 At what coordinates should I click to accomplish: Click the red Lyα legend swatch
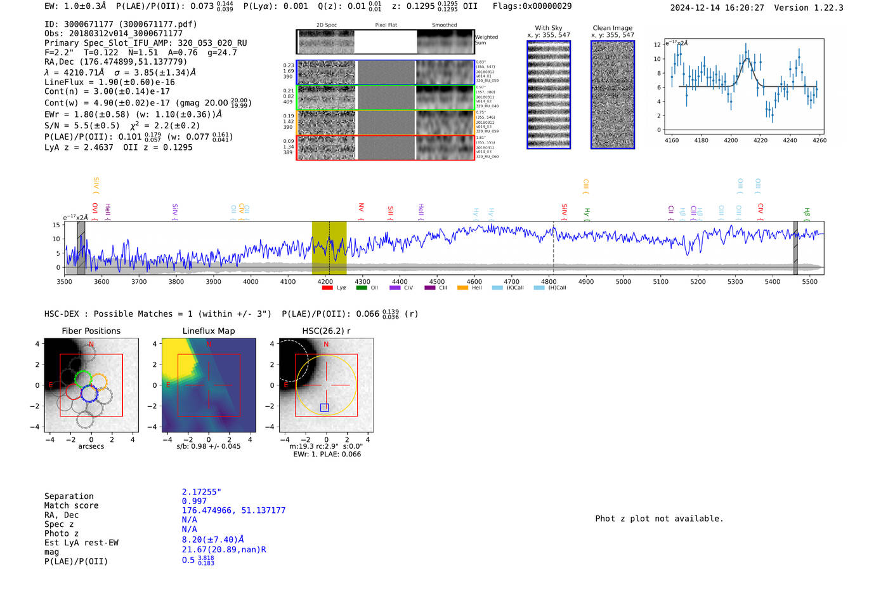tap(327, 288)
